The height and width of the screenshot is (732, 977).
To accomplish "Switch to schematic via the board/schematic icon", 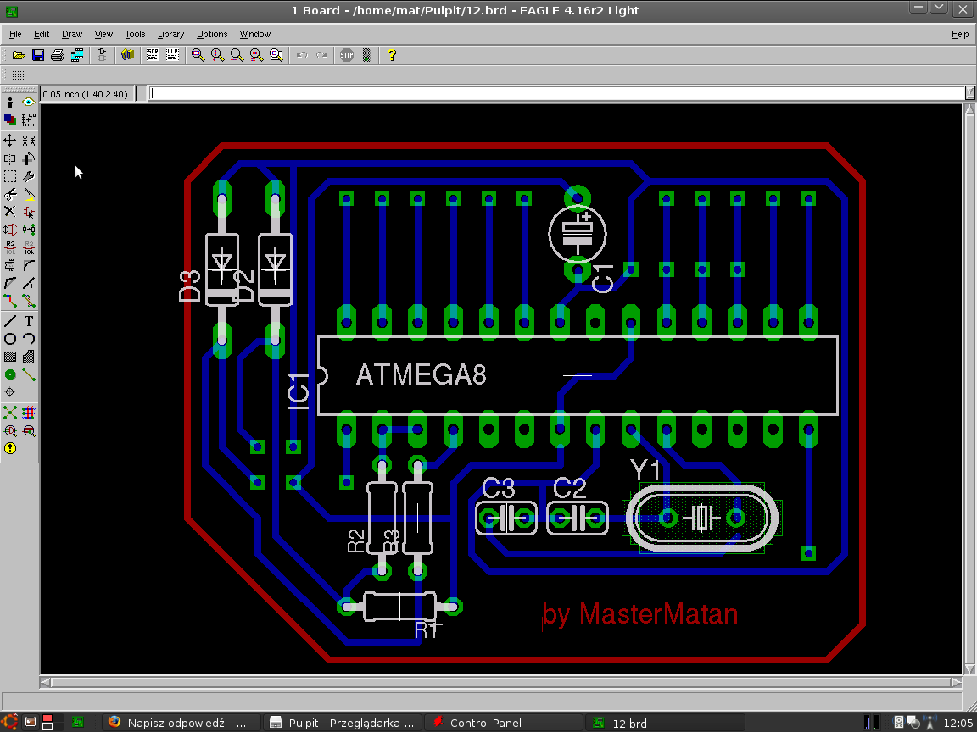I will coord(102,55).
